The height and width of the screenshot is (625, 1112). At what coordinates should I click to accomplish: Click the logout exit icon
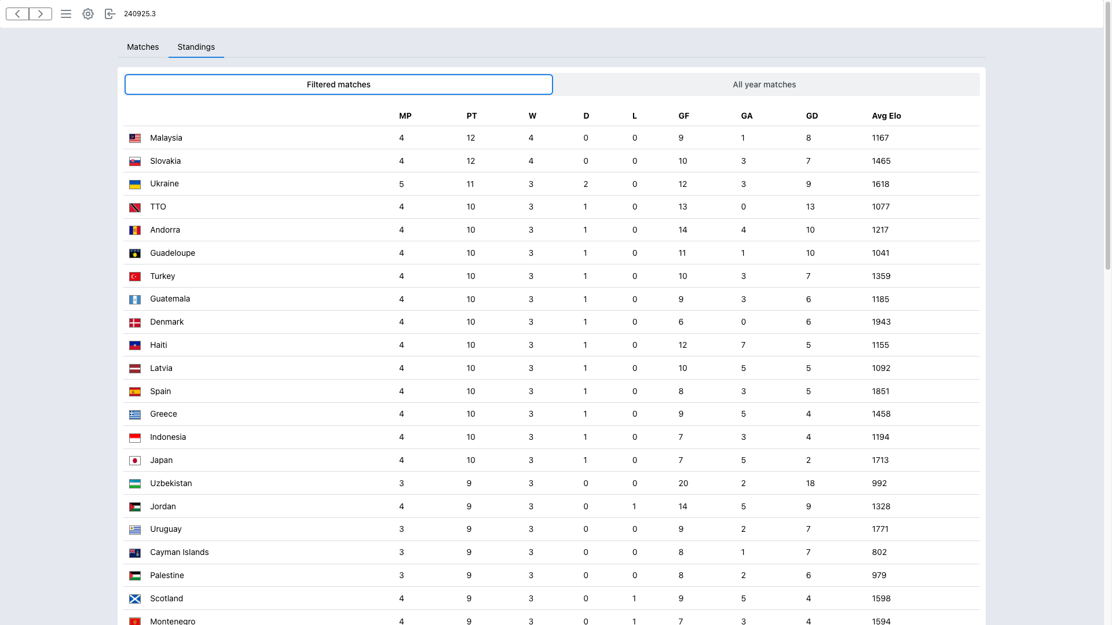tap(110, 14)
